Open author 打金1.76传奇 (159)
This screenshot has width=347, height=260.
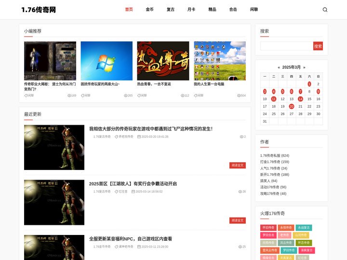tap(275, 162)
